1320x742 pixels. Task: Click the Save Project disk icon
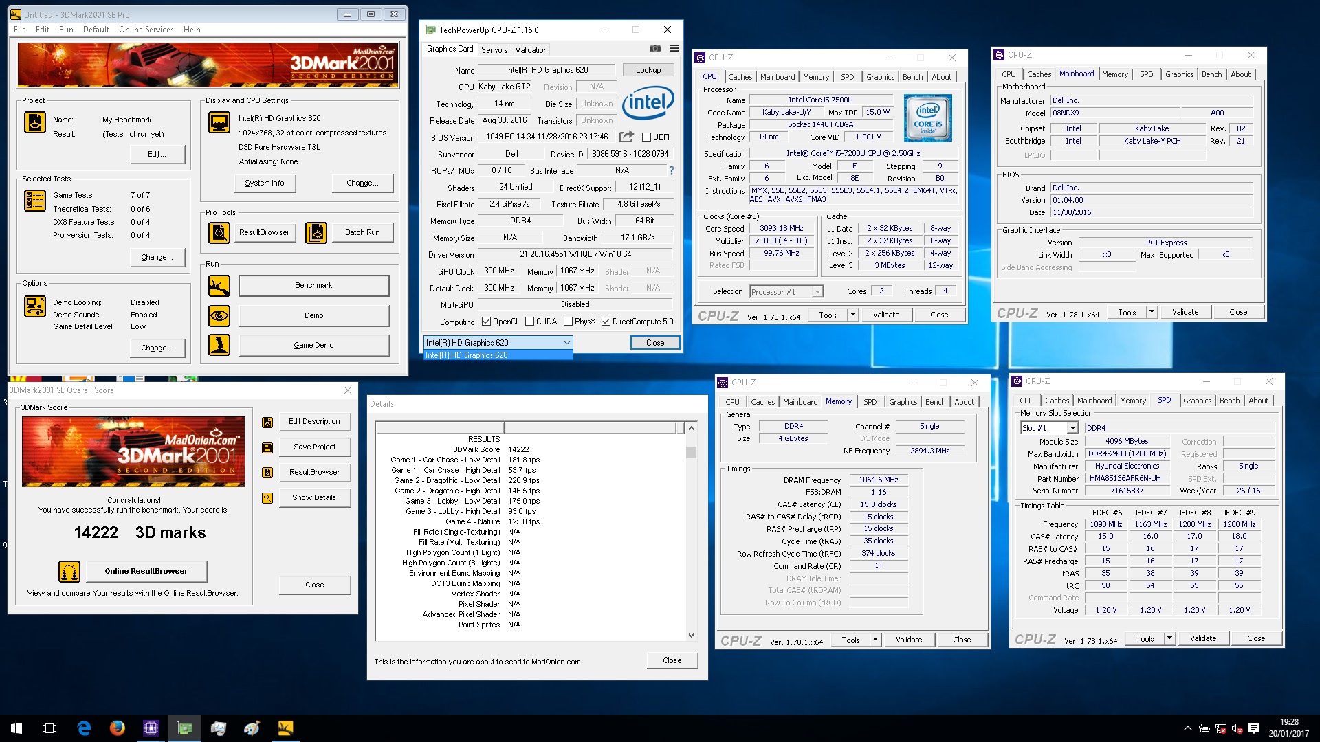point(267,447)
